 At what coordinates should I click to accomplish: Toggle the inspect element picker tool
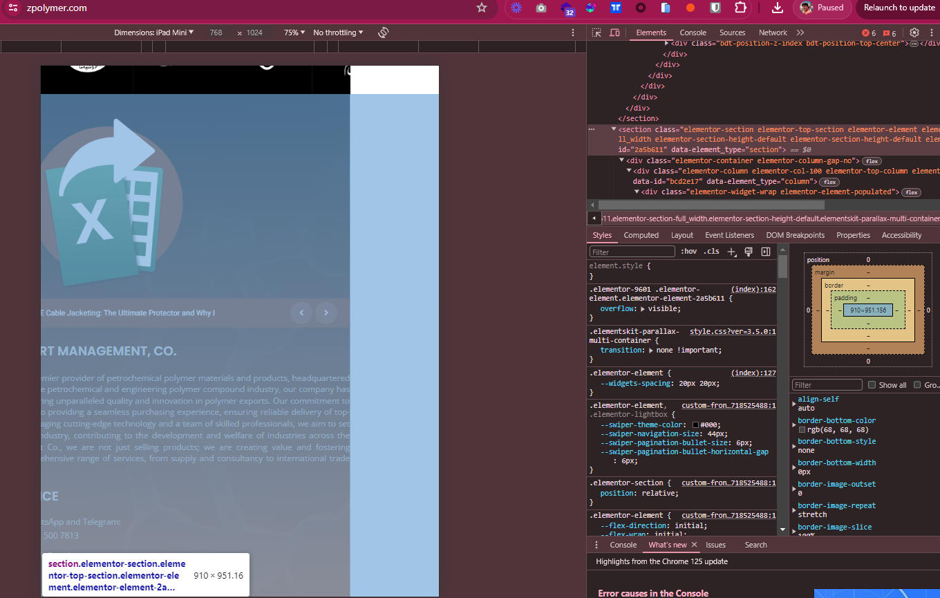(x=596, y=32)
